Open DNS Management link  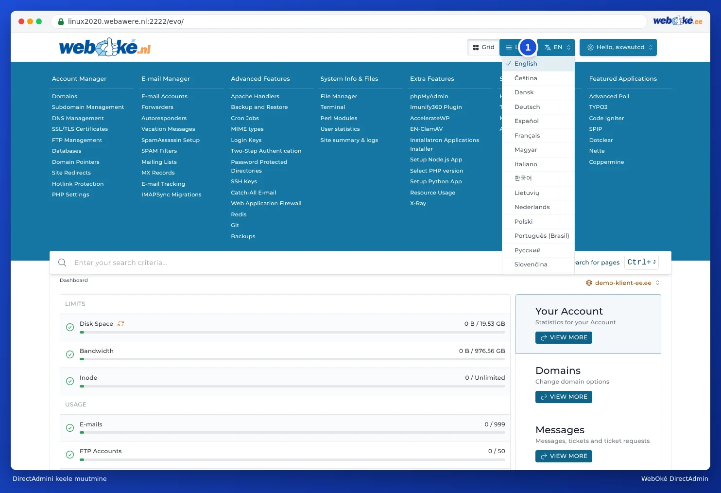[x=78, y=118]
